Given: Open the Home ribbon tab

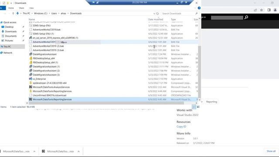Looking at the screenshot, I should [x=11, y=8].
